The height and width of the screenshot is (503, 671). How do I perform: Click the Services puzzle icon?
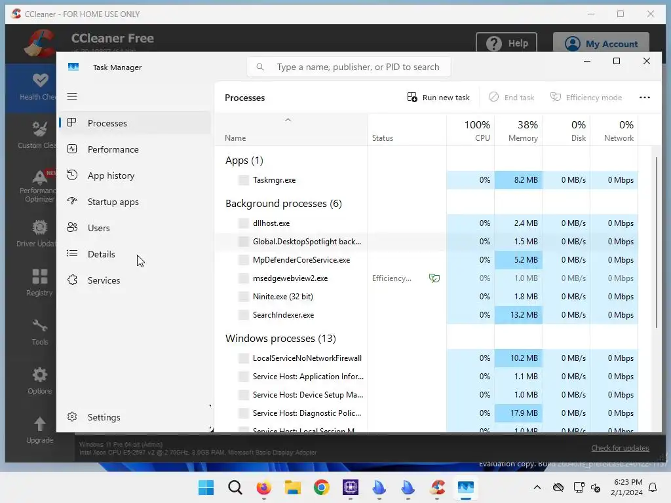[x=72, y=280]
